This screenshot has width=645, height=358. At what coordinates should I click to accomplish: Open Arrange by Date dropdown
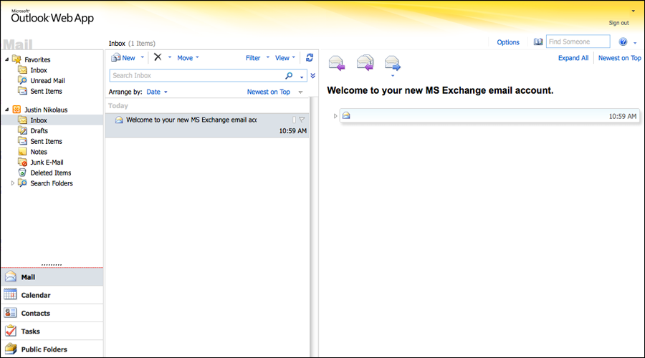[x=157, y=92]
